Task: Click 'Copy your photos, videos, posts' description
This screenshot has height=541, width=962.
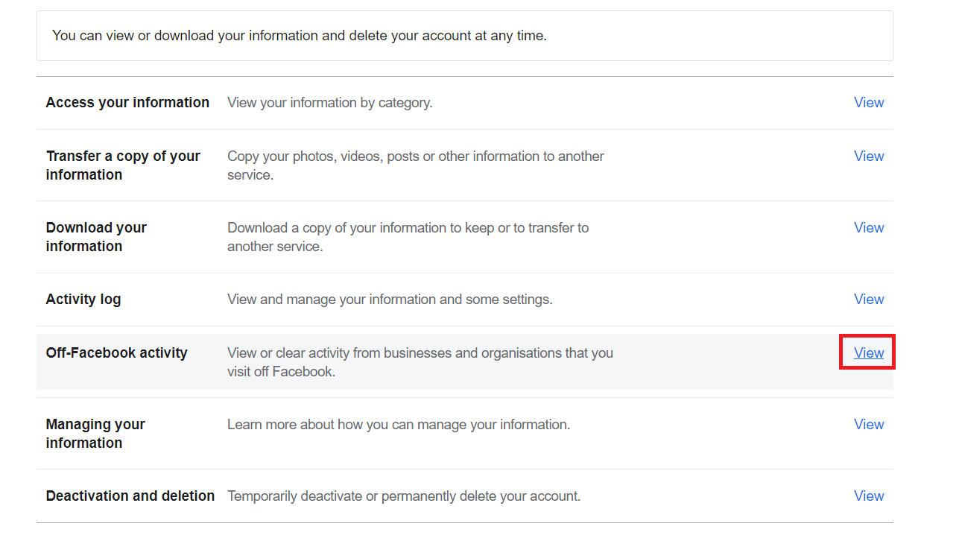Action: tap(416, 165)
